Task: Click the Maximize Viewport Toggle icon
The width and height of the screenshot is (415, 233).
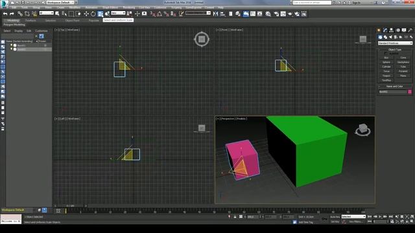Action: pyautogui.click(x=412, y=221)
